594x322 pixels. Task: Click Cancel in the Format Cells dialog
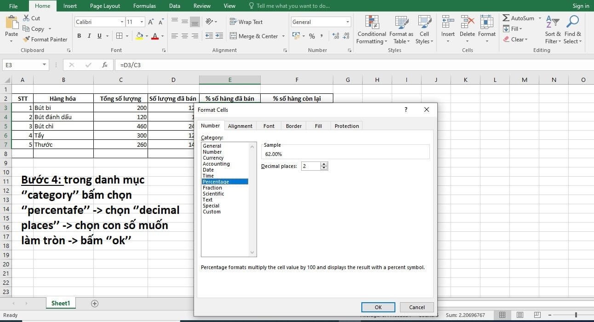[x=416, y=307]
